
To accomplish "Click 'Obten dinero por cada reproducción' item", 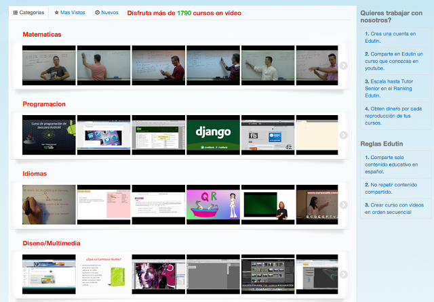I will pos(395,116).
